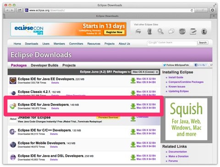220x167 pixels.
Task: Switch to the Projects tab under Eclipse Downloads
Action: pos(69,65)
